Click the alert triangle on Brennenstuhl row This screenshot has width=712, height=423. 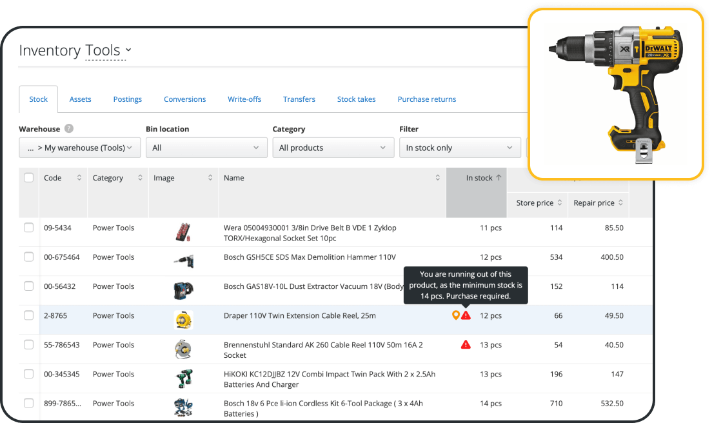coord(465,345)
